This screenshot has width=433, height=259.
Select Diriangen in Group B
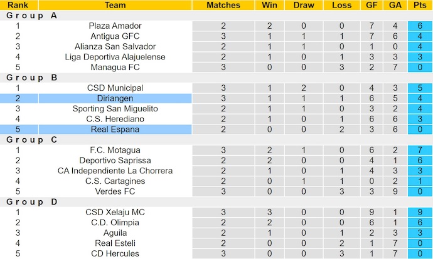[115, 98]
